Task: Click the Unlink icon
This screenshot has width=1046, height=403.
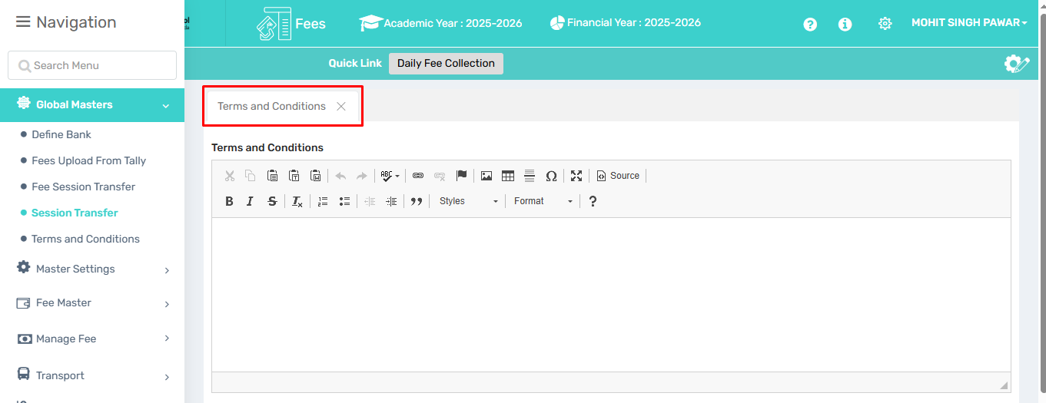Action: 440,176
